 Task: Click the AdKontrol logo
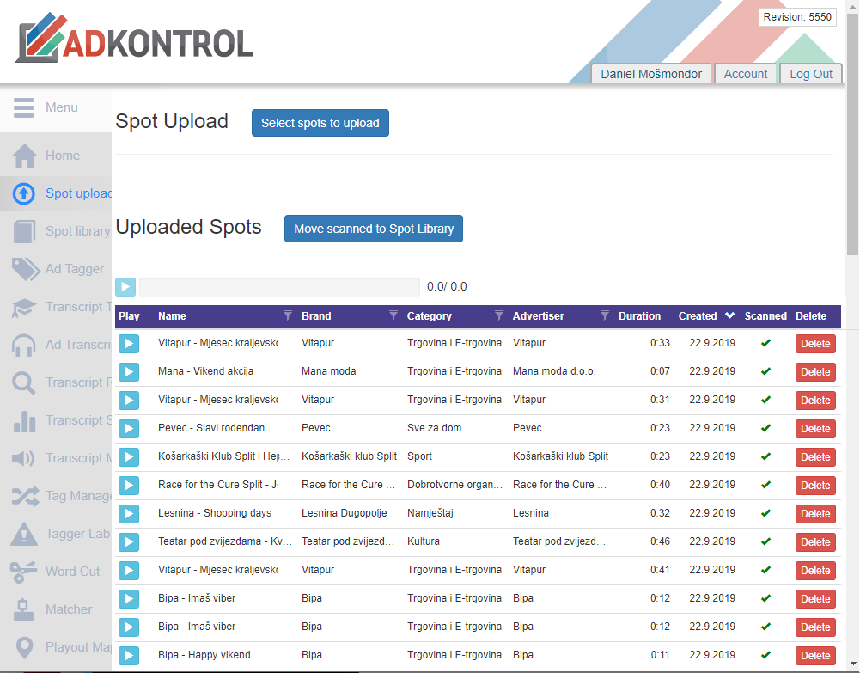point(134,38)
